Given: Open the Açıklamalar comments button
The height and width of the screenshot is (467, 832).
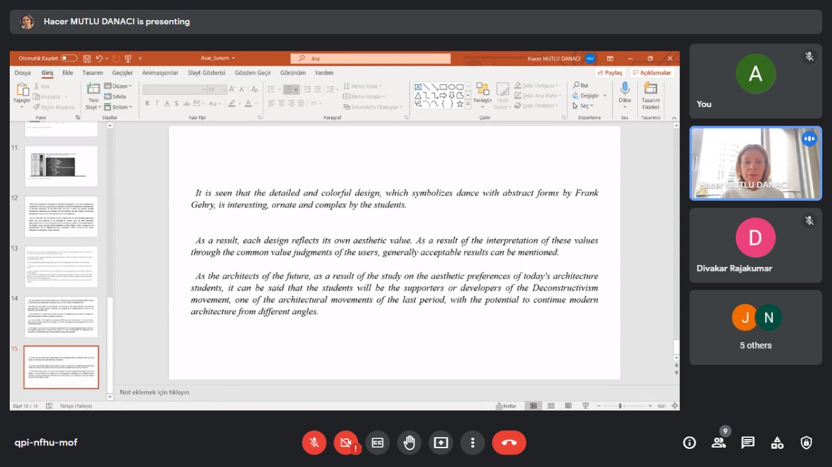Looking at the screenshot, I should (651, 73).
